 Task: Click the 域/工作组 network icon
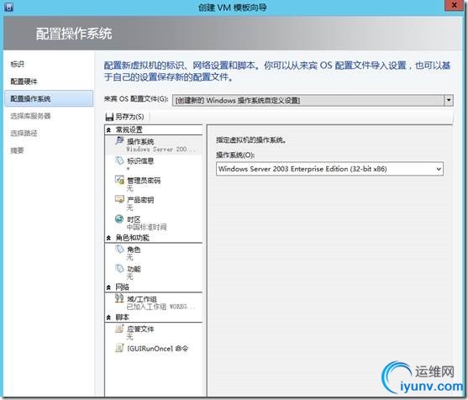tap(119, 298)
